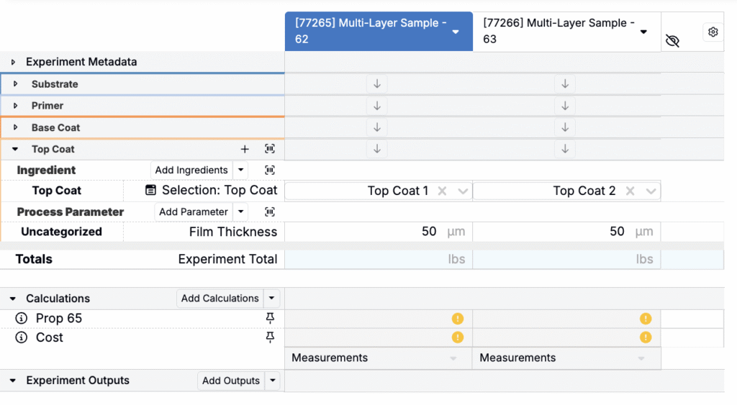
Task: Select the Multi-Layer Sample - 63 column header
Action: pyautogui.click(x=558, y=31)
